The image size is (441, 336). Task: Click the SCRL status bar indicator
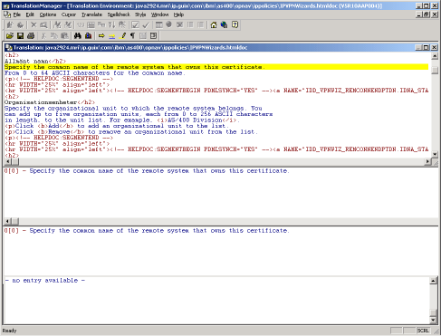pos(423,331)
